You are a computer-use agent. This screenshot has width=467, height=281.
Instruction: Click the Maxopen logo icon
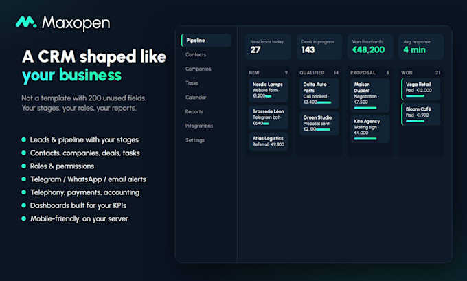(x=26, y=23)
